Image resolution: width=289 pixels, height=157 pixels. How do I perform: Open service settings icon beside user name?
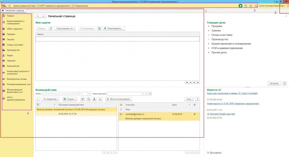(288, 6)
